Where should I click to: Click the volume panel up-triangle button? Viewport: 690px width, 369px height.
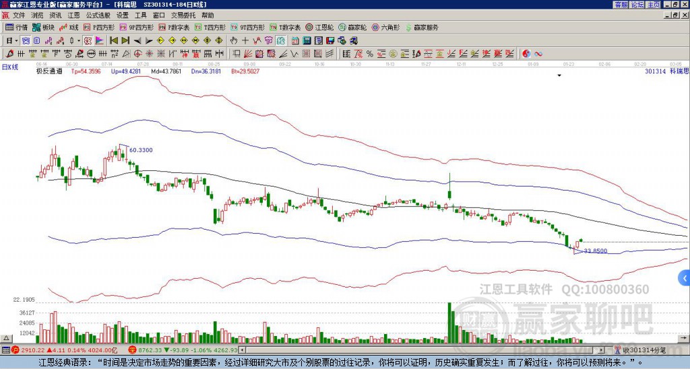pyautogui.click(x=6, y=338)
